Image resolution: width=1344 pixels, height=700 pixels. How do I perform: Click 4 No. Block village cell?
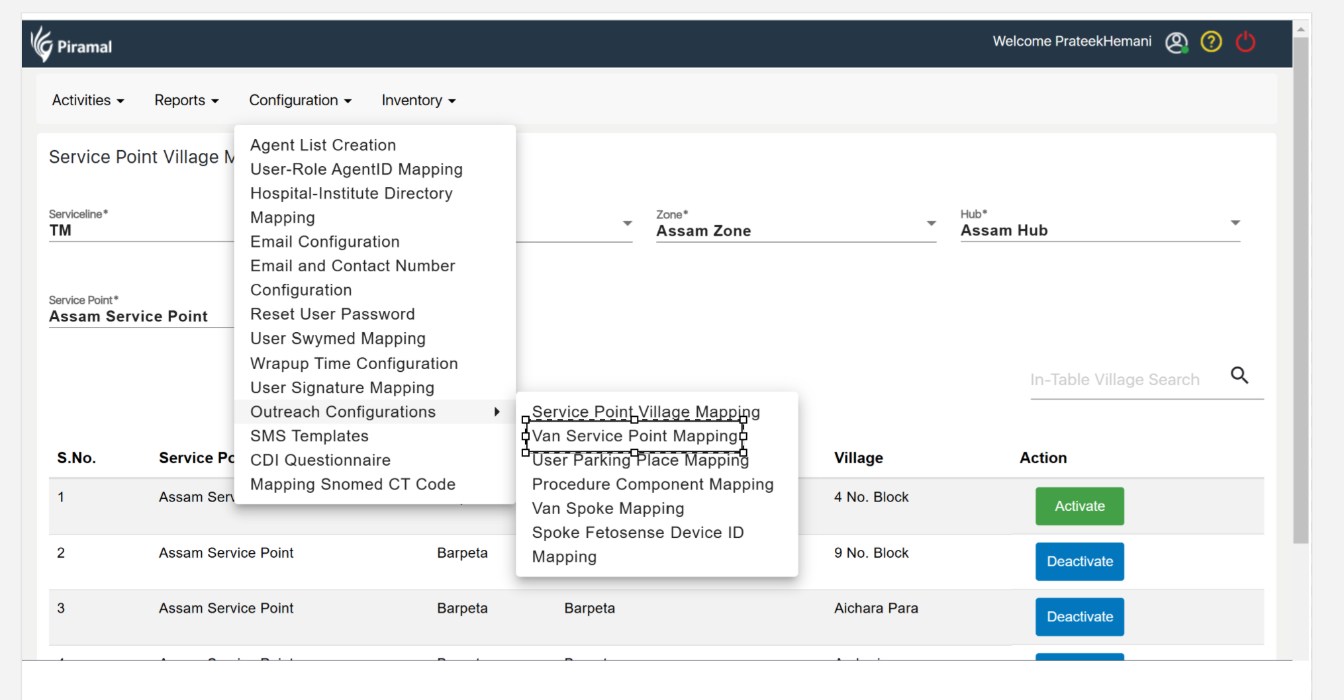[x=871, y=497]
